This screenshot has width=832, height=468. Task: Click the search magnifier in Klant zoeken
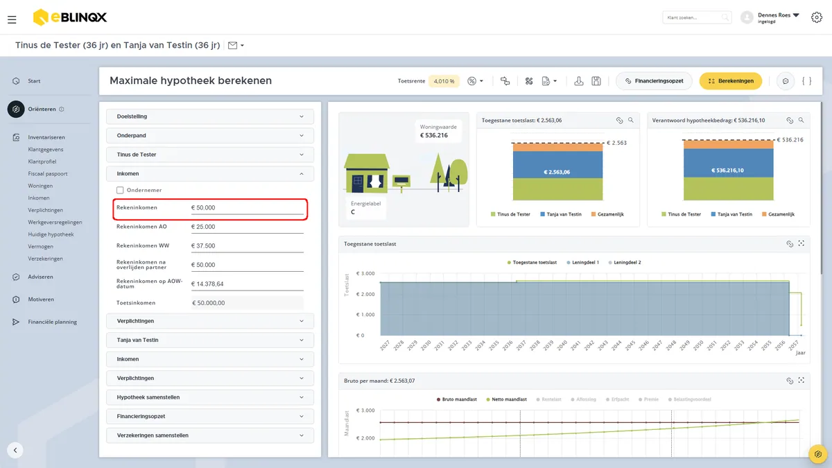(x=725, y=17)
